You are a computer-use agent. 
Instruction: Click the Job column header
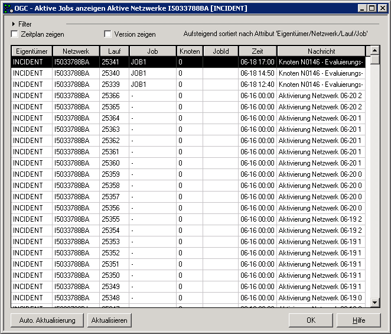tap(152, 51)
